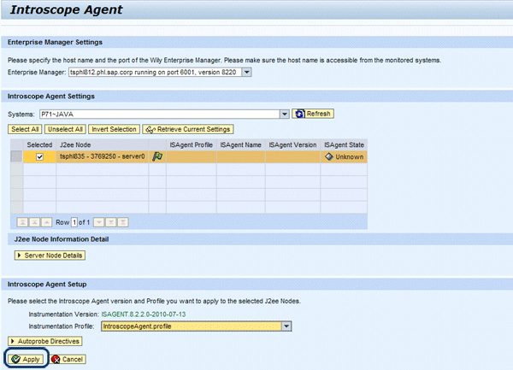Click the ISAgent State column header
Image resolution: width=513 pixels, height=370 pixels.
click(x=344, y=144)
